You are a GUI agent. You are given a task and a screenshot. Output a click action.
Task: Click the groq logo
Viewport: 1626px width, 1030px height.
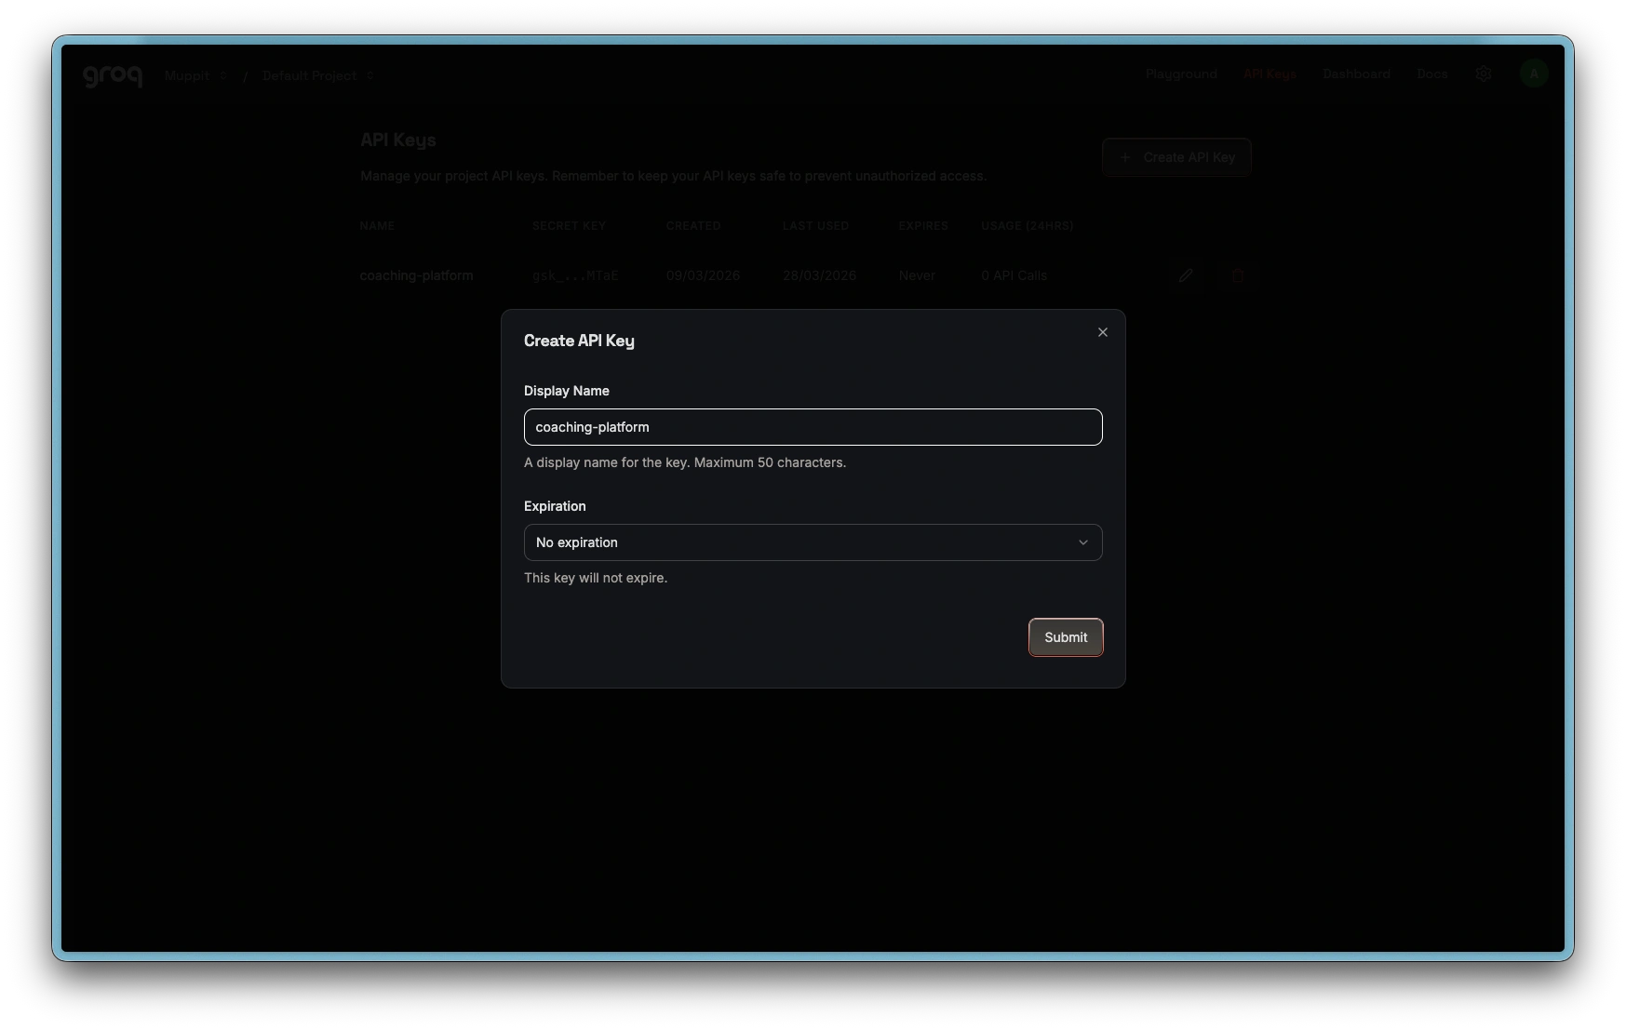(113, 75)
